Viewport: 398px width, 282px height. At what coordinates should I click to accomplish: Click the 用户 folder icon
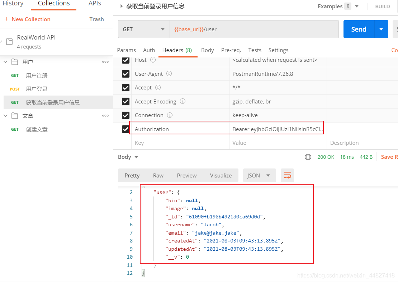[x=15, y=62]
